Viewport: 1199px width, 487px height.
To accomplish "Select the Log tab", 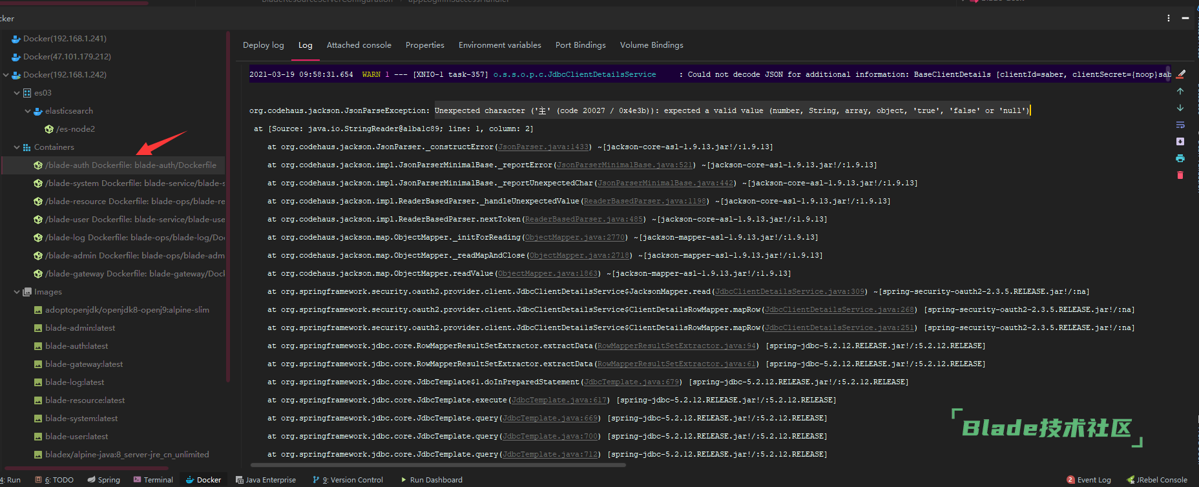I will (306, 45).
